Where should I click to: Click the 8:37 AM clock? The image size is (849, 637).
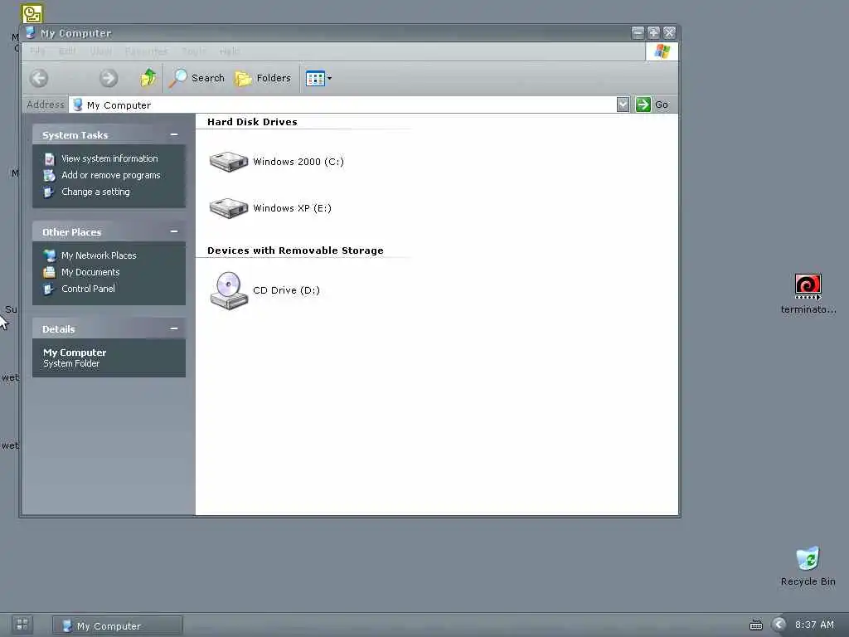[x=814, y=625]
